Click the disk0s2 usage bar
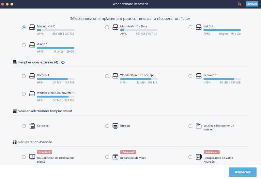This screenshot has width=261, height=179. click(222, 30)
